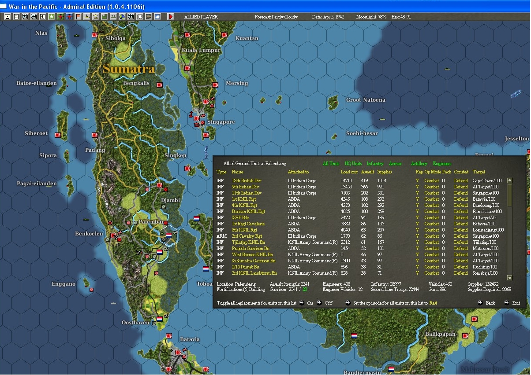This screenshot has width=531, height=375.
Task: Click the red airplane toolbar icon
Action: 60,17
